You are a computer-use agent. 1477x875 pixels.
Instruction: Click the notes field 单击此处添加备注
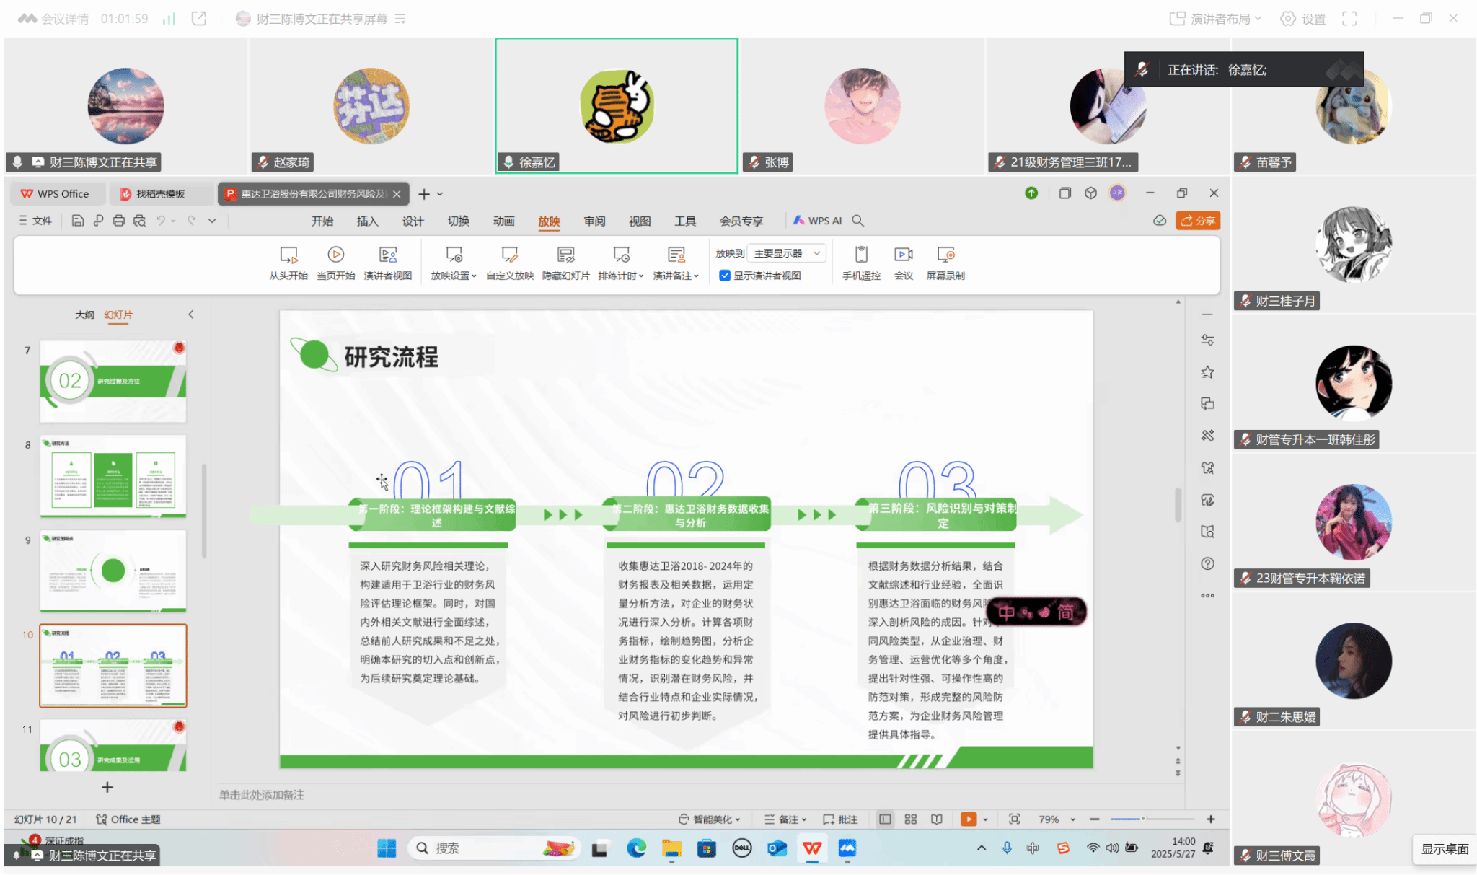(262, 795)
